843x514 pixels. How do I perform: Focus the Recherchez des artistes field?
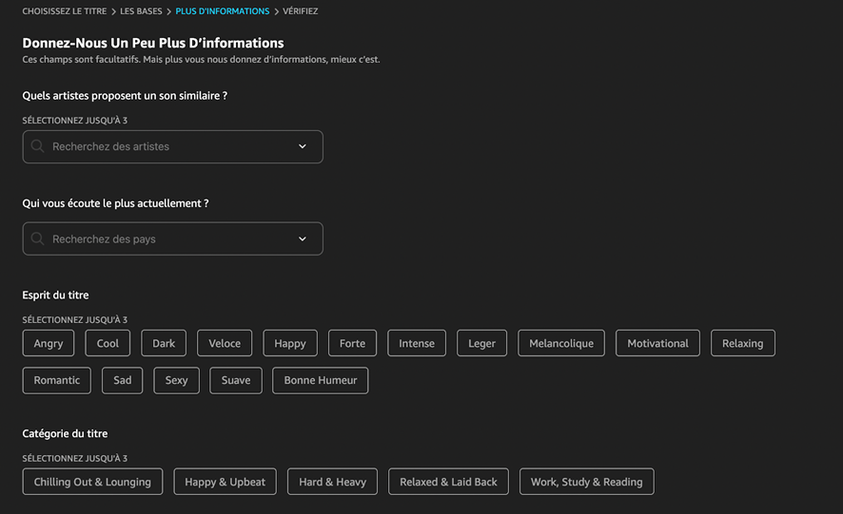click(172, 146)
